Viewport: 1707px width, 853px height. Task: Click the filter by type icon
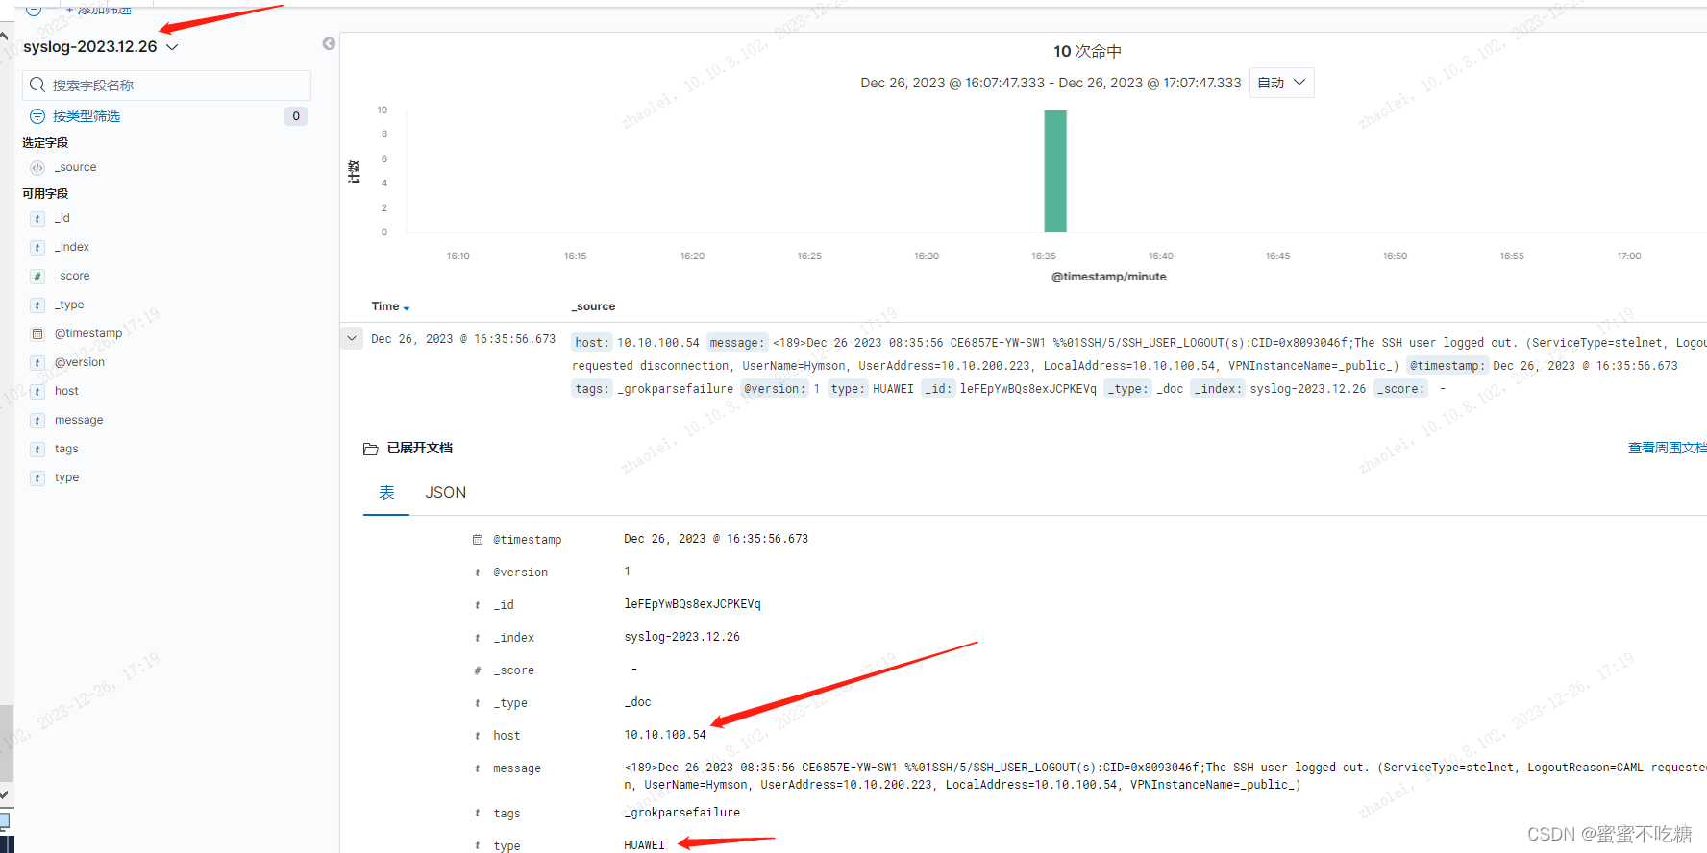pyautogui.click(x=37, y=116)
